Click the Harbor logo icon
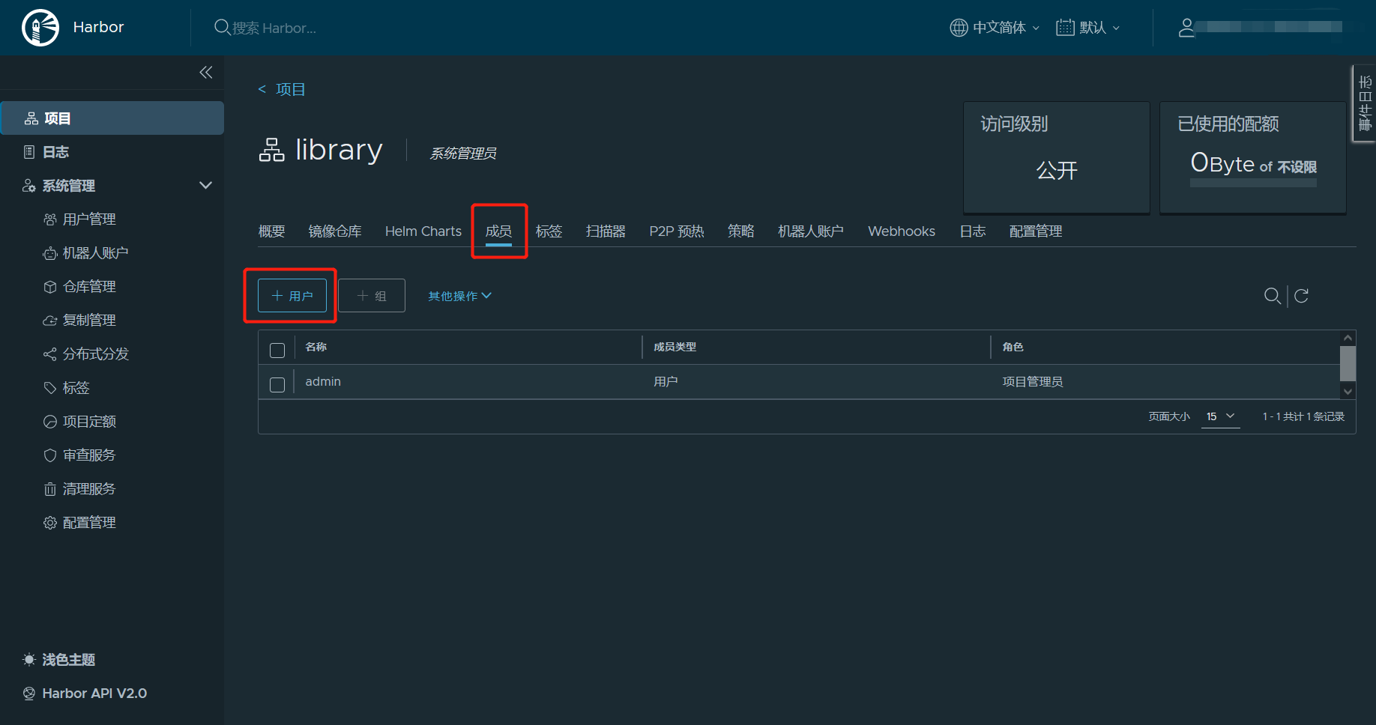 [40, 28]
